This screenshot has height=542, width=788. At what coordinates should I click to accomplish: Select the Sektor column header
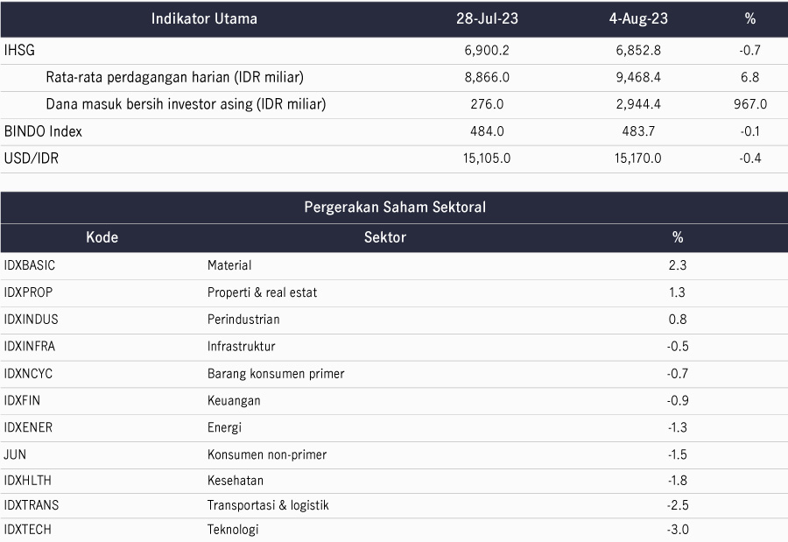(x=385, y=237)
